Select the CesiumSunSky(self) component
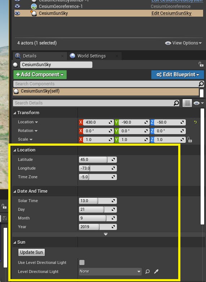This screenshot has height=282, width=206. click(106, 91)
